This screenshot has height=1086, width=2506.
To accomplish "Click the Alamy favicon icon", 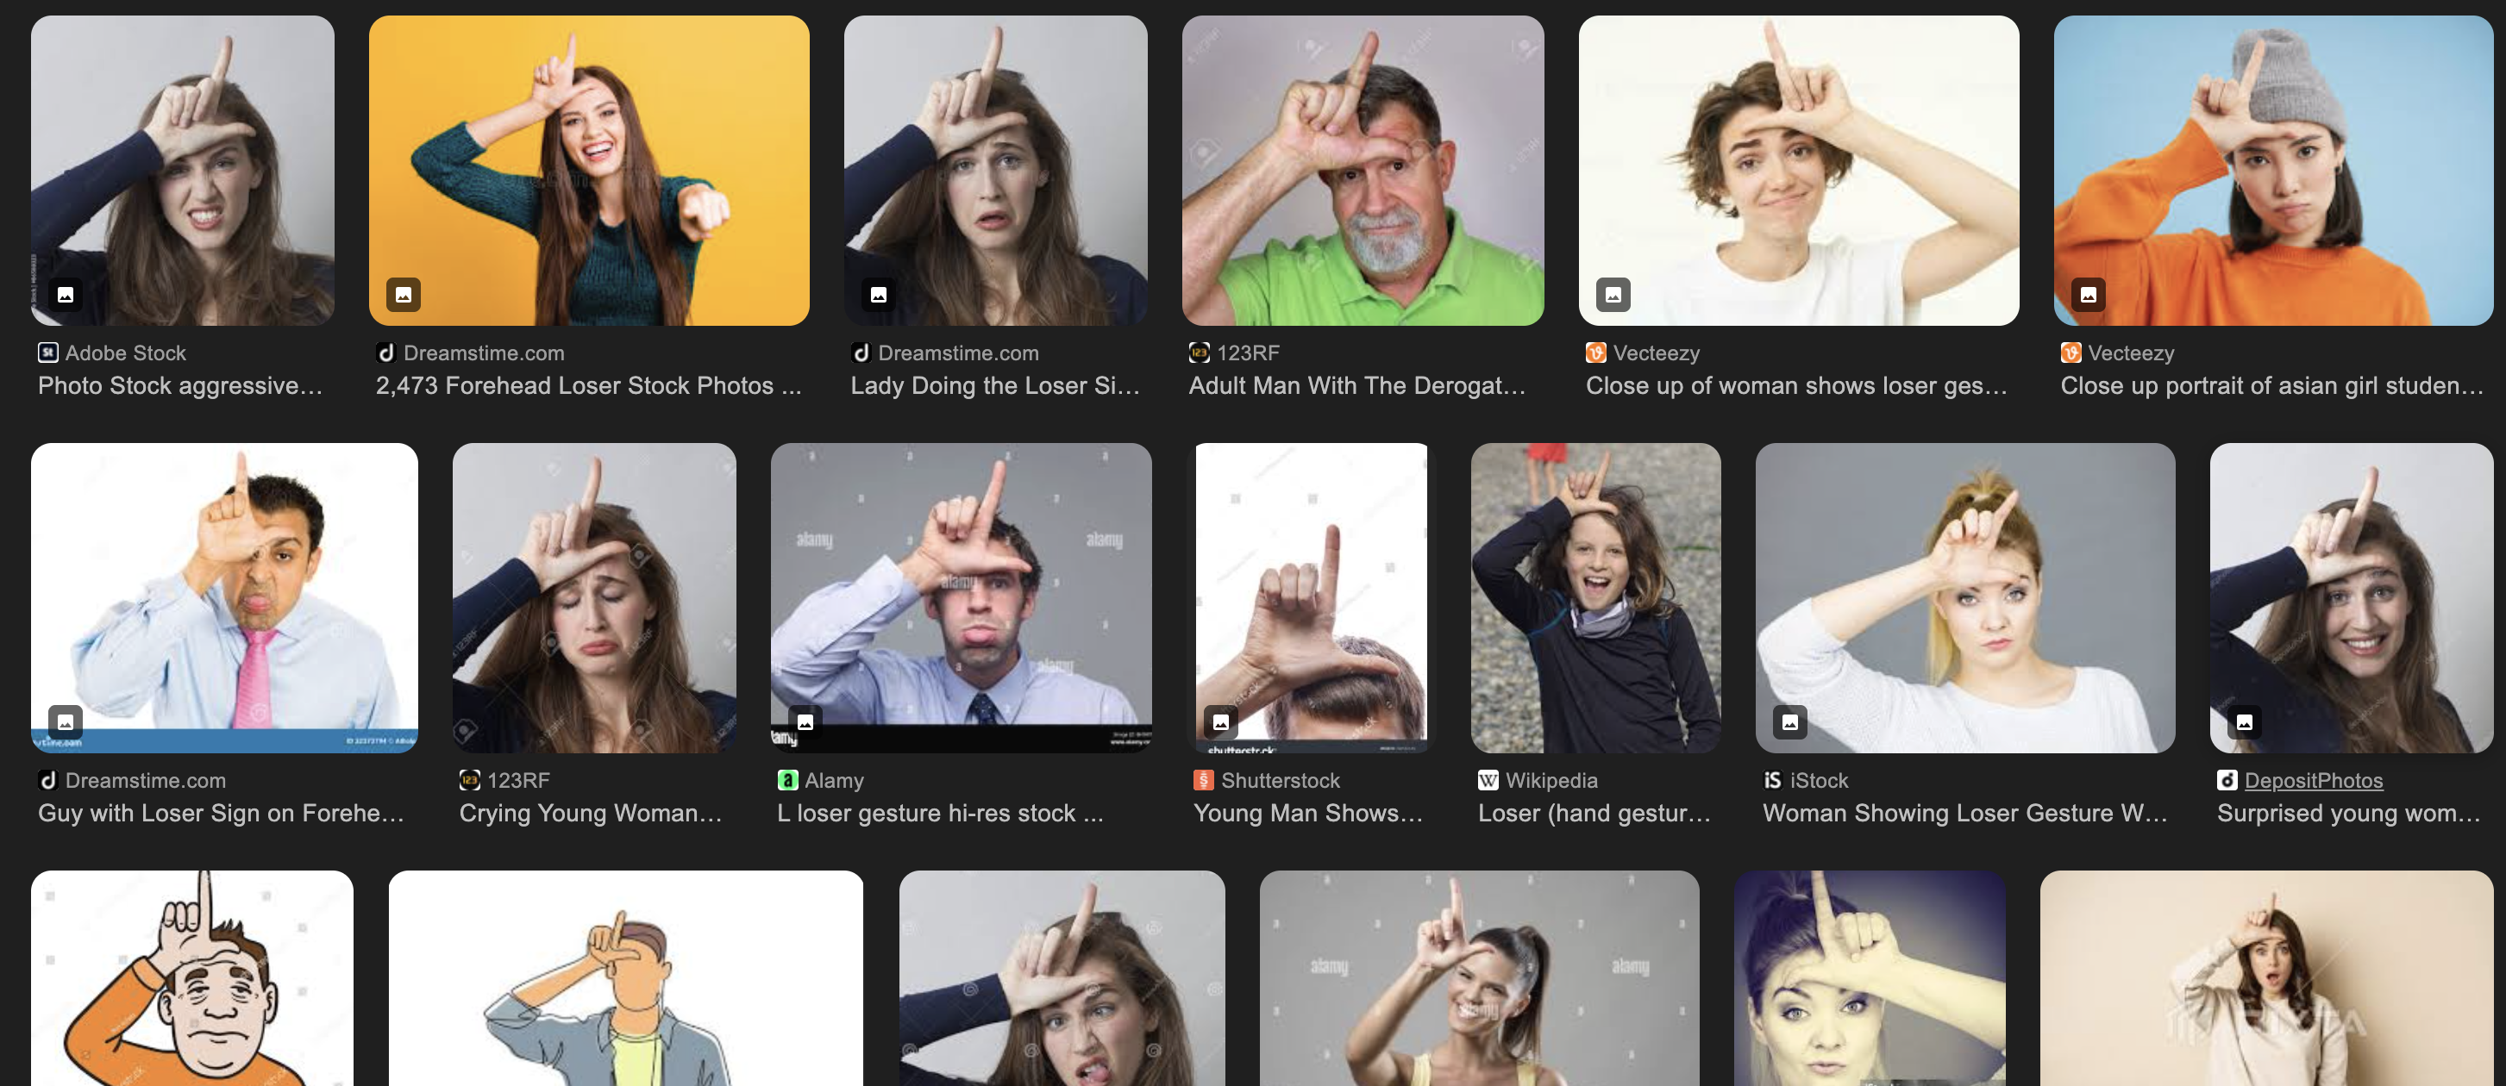I will 787,780.
